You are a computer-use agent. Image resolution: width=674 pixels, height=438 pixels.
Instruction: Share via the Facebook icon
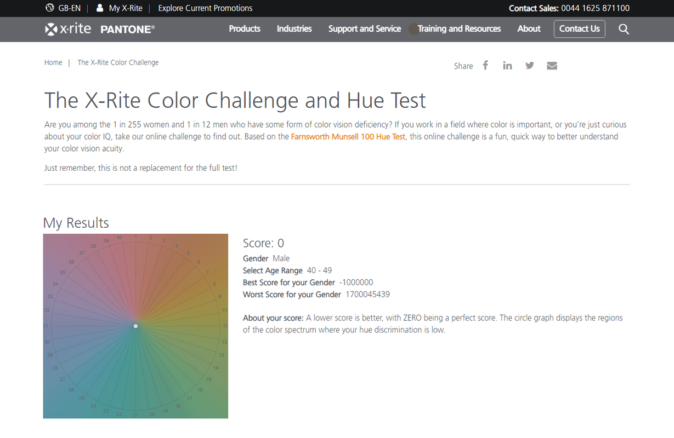485,65
